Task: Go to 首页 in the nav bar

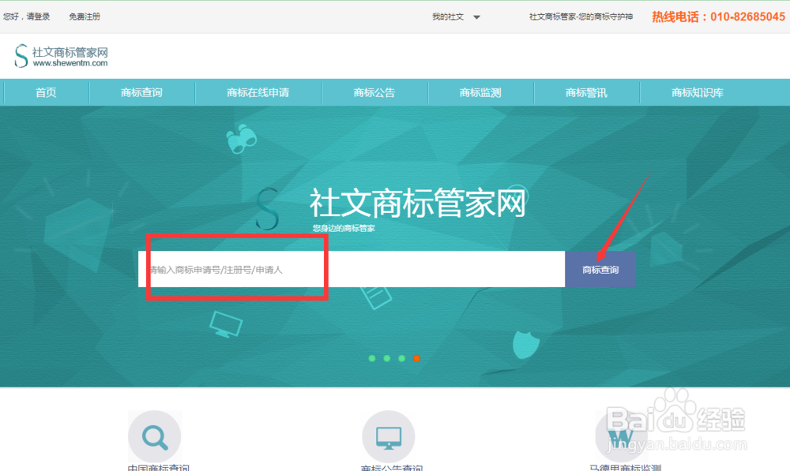Action: (x=46, y=92)
